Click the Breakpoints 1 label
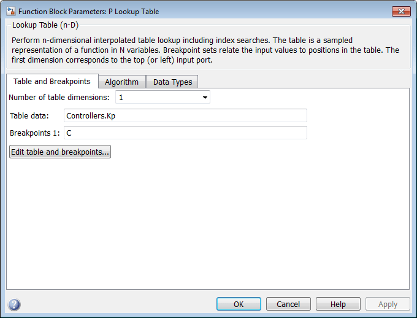Screen dimensions: 417x318 click(x=34, y=133)
